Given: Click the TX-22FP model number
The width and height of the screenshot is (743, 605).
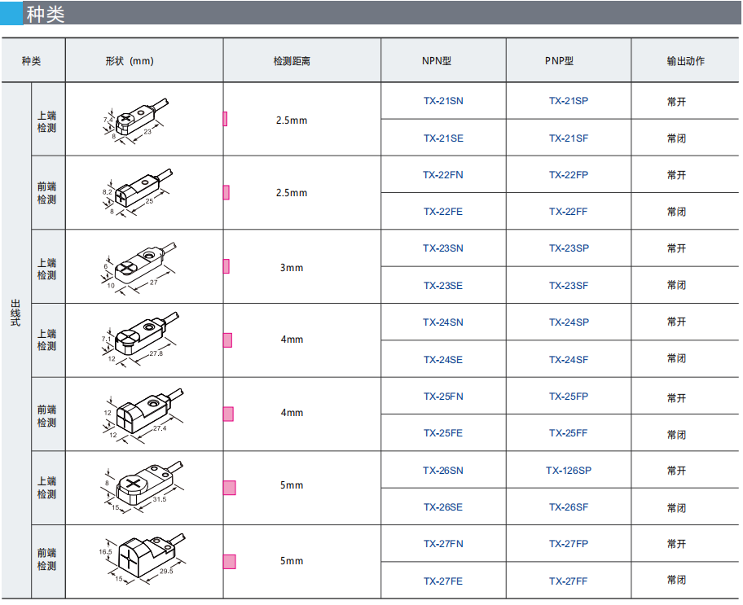Looking at the screenshot, I should pos(568,175).
